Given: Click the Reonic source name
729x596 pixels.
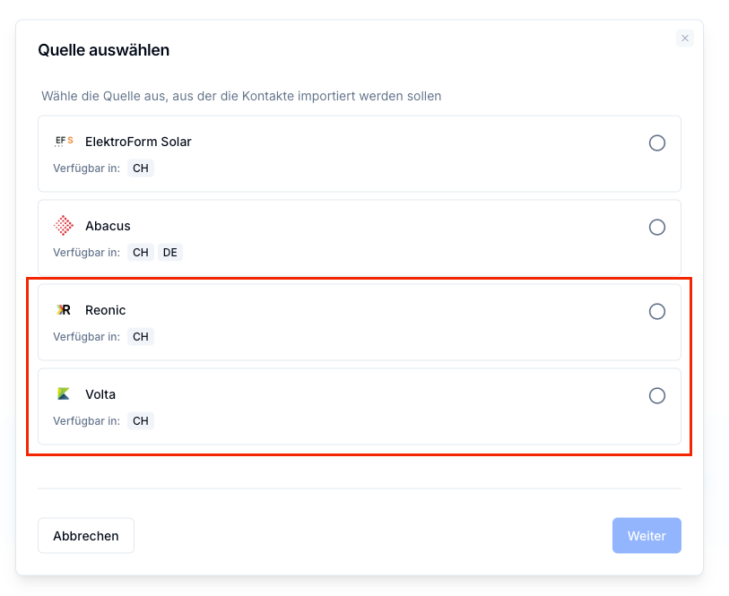Looking at the screenshot, I should 106,310.
